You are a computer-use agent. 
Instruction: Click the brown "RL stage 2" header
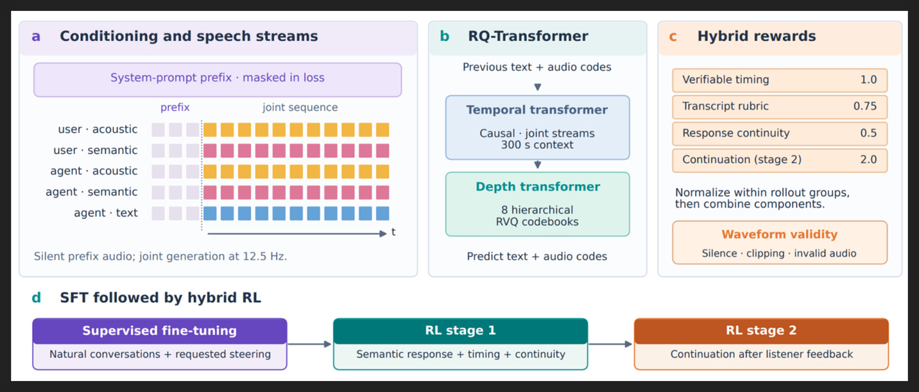[x=761, y=331]
